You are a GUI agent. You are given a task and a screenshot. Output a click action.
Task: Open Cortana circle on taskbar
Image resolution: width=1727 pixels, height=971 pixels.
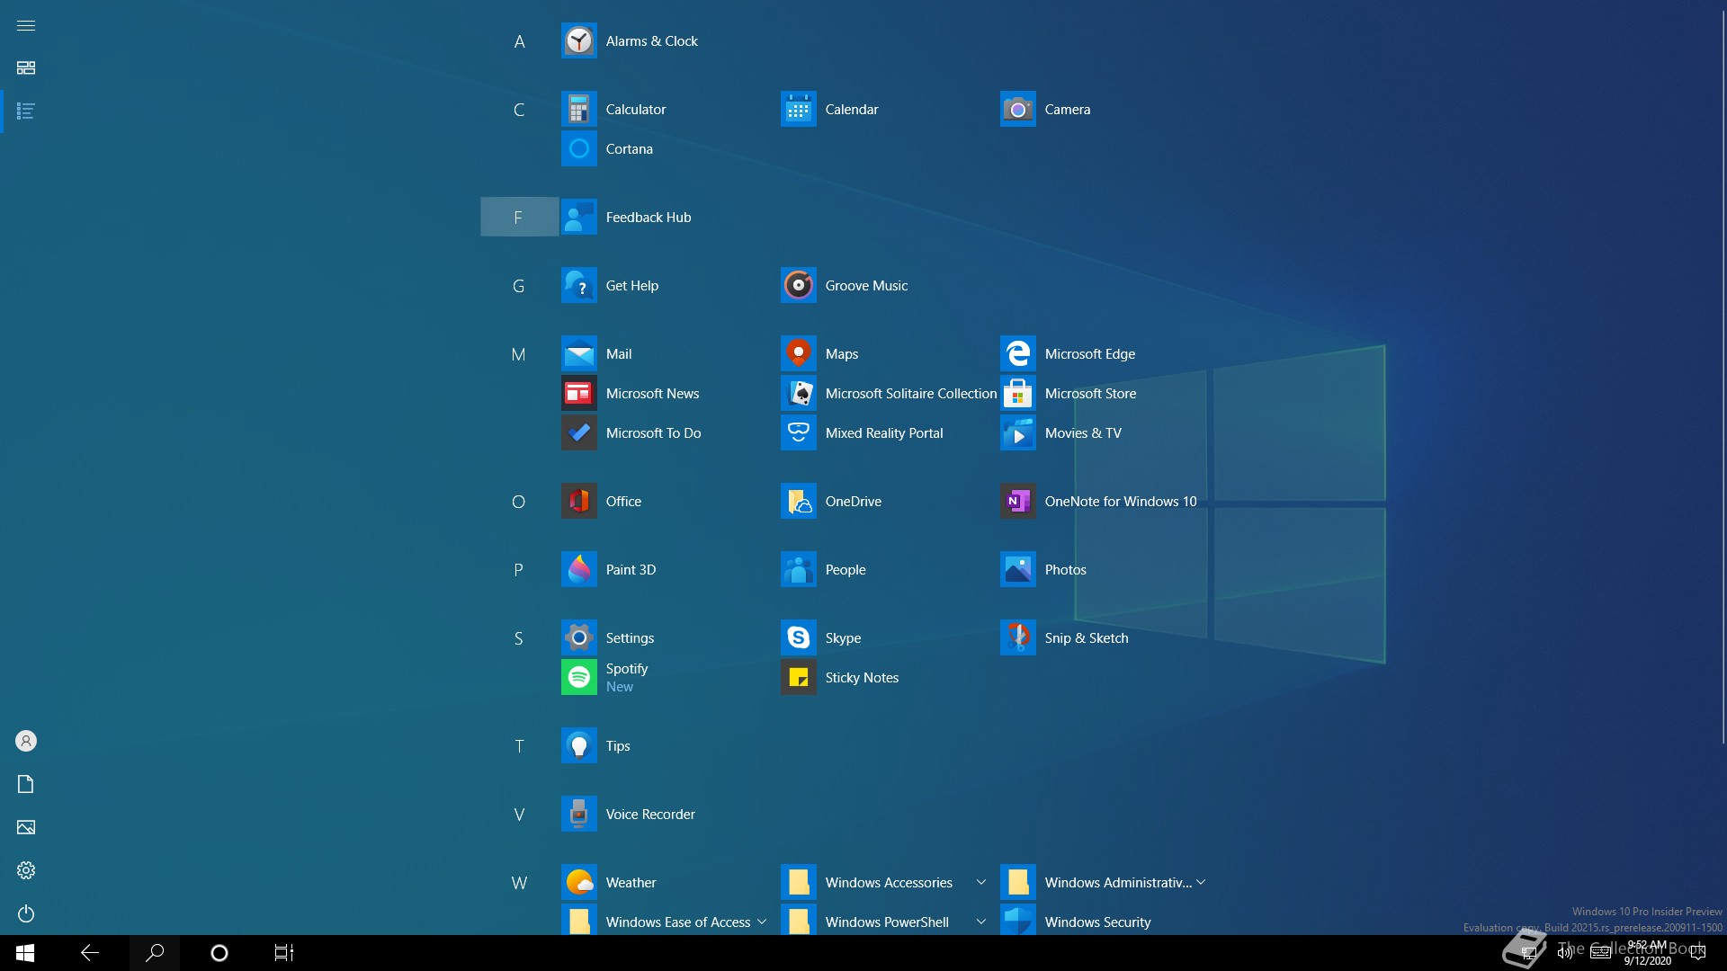[219, 953]
